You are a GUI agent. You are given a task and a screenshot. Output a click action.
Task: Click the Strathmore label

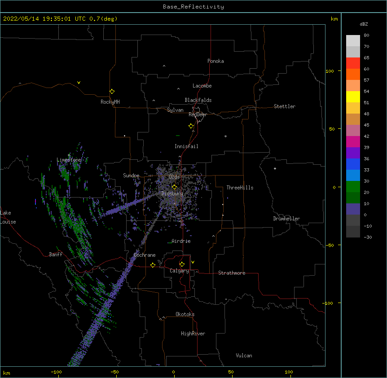(x=232, y=273)
